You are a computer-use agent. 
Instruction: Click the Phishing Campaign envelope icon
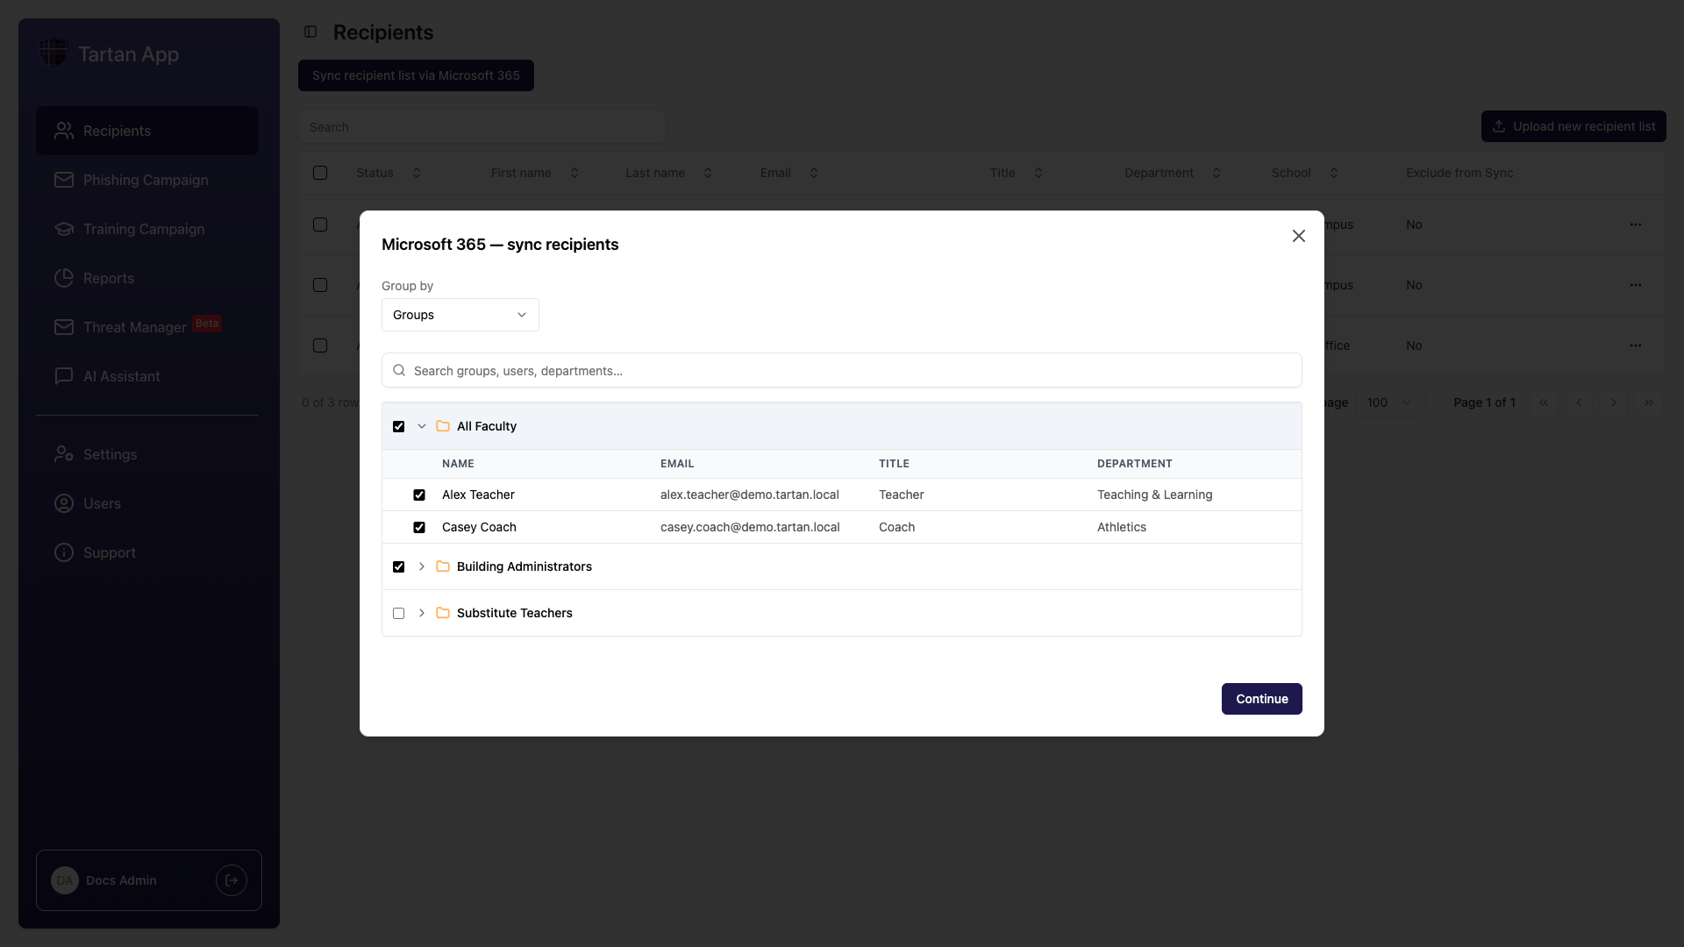64,180
